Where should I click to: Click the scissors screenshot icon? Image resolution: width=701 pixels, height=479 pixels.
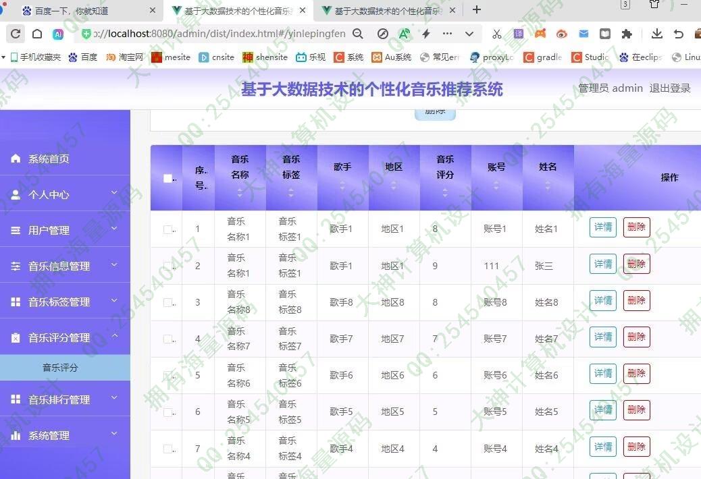pos(496,34)
